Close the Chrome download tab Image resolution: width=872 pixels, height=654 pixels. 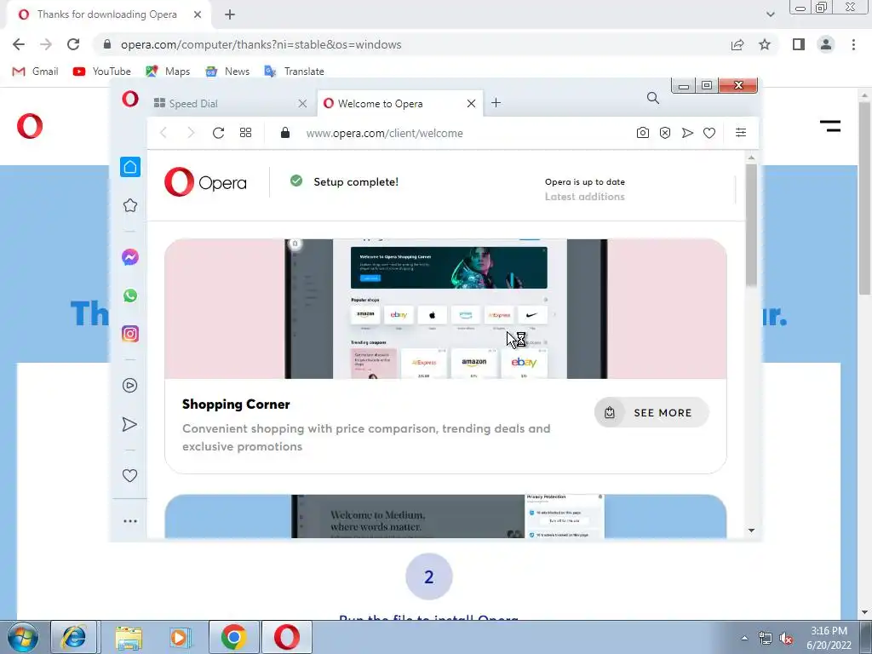[x=198, y=14]
